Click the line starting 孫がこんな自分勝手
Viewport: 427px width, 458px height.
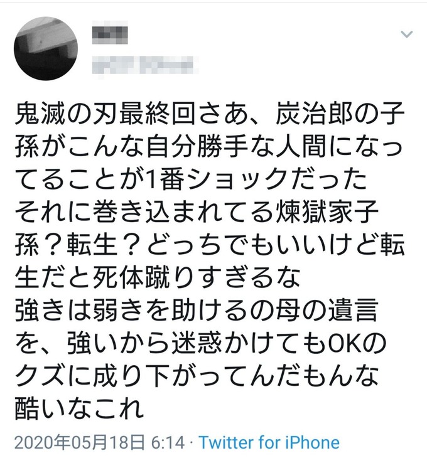(208, 146)
